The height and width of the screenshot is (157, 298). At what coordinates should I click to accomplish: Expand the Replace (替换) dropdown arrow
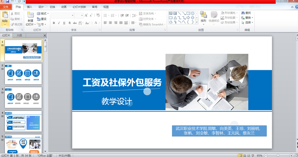(253, 18)
